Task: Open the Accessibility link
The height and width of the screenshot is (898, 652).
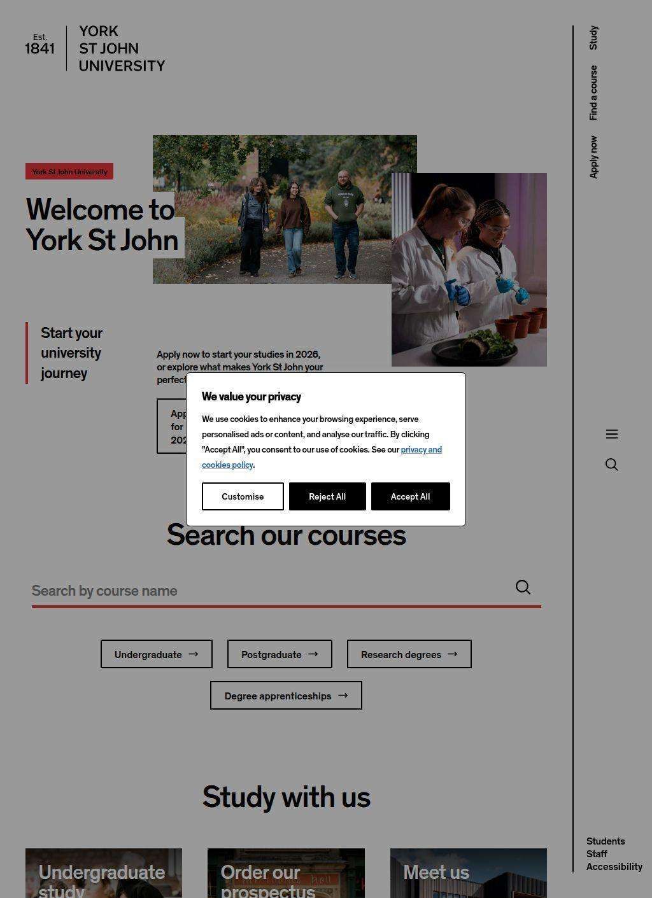Action: pyautogui.click(x=614, y=867)
